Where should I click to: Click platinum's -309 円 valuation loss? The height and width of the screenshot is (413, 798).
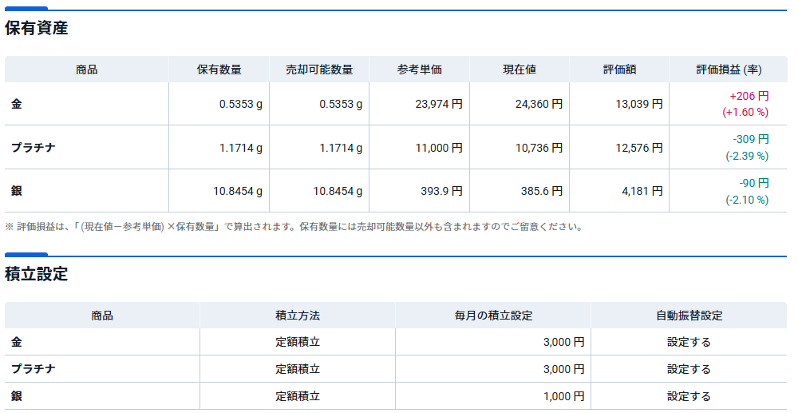point(750,139)
